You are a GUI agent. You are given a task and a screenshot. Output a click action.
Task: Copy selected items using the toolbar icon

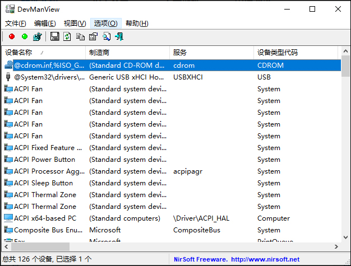[x=80, y=37]
